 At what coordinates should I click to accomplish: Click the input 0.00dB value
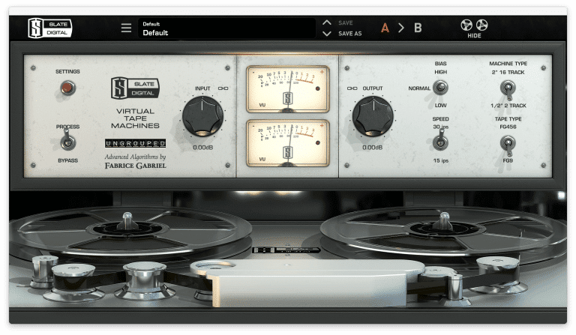202,148
